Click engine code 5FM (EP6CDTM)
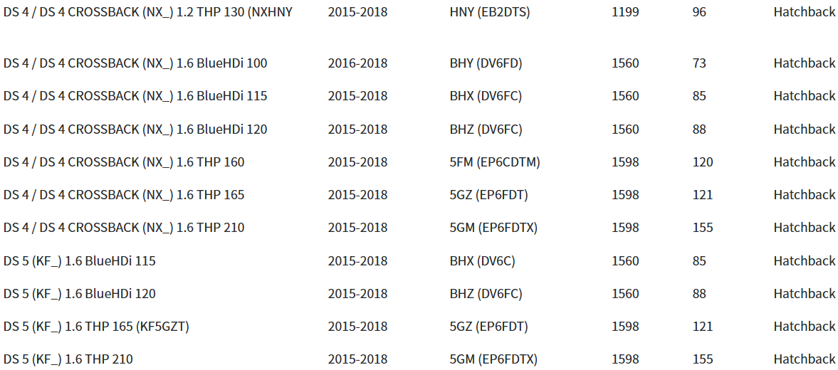Image resolution: width=838 pixels, height=370 pixels. pyautogui.click(x=495, y=162)
